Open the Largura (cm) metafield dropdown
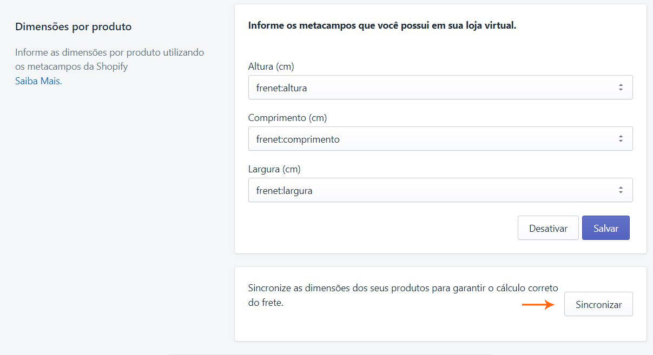 439,190
